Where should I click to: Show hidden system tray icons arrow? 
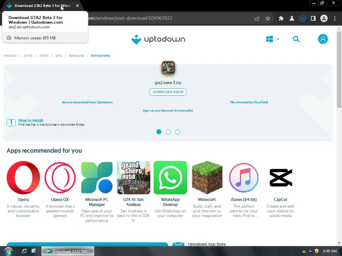tap(310, 251)
